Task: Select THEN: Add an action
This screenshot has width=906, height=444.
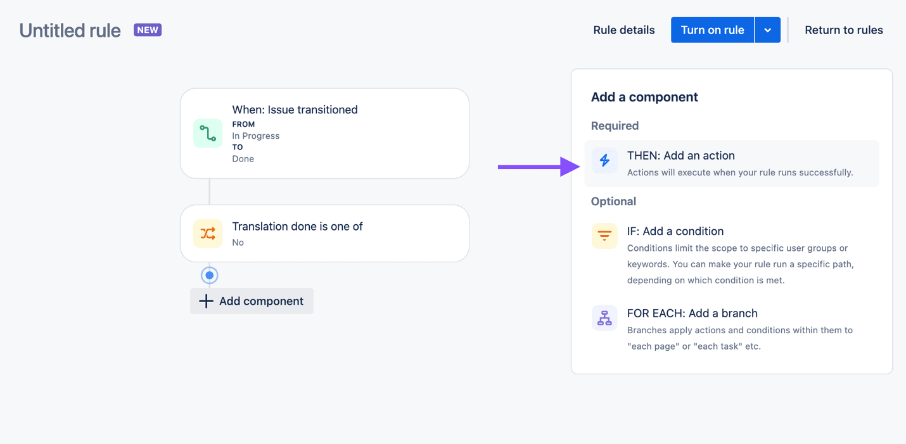Action: (681, 156)
